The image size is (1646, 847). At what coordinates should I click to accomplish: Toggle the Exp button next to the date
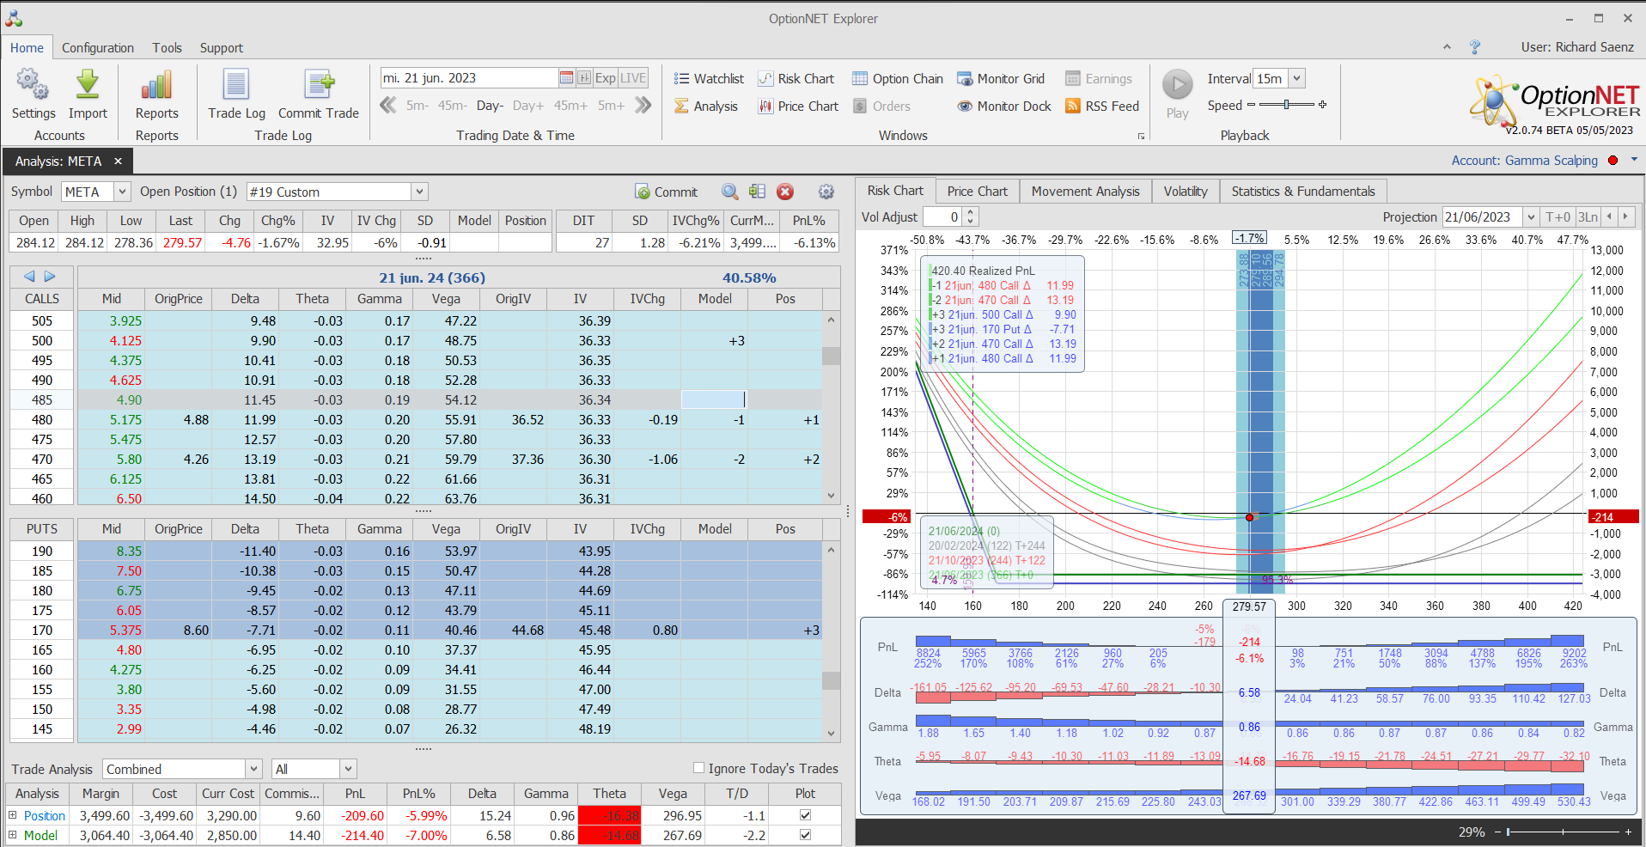click(x=606, y=78)
